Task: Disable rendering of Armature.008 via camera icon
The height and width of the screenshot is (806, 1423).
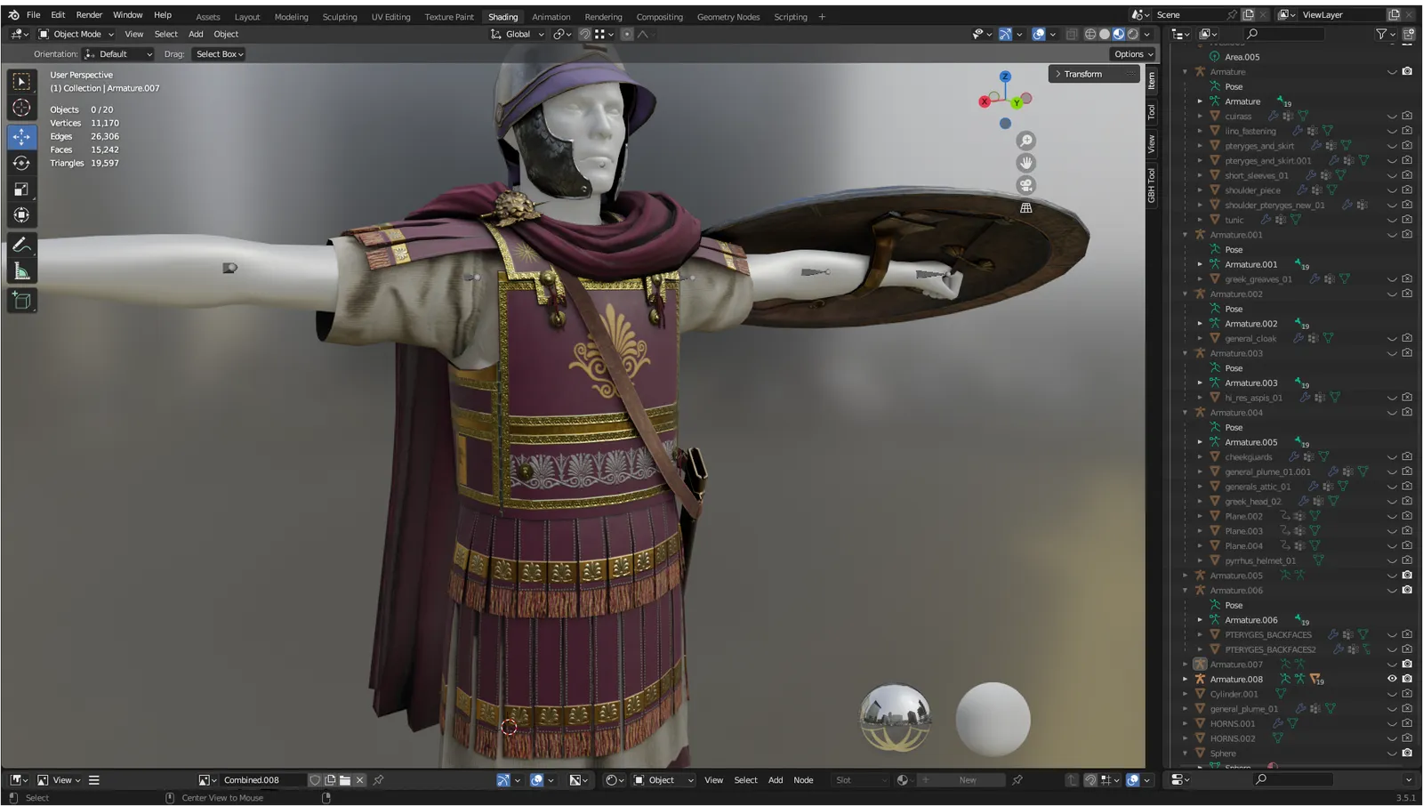Action: [x=1407, y=679]
